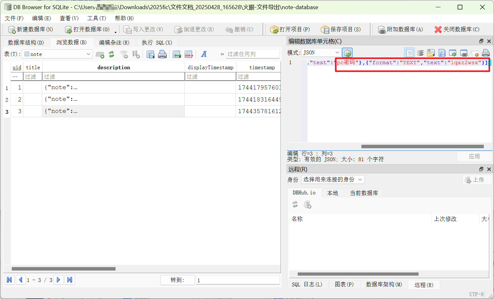Screen dimensions: 494x299
Task: Go to the next record page
Action: coord(58,280)
